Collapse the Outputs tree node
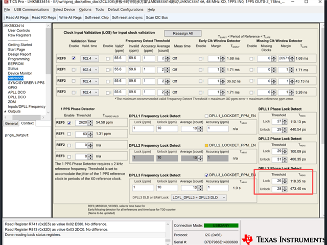The image size is (327, 245). [5, 112]
